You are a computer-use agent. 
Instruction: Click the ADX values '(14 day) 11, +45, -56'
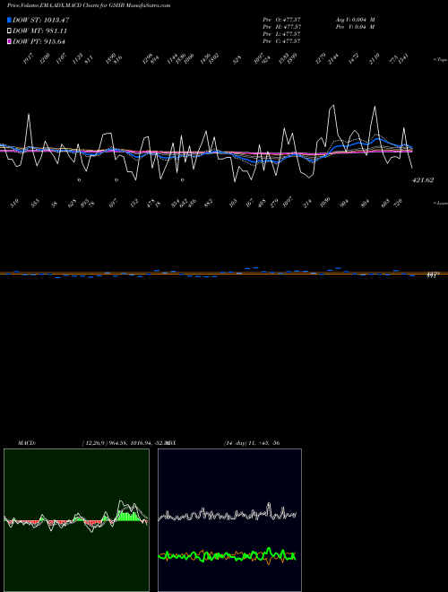tap(252, 443)
